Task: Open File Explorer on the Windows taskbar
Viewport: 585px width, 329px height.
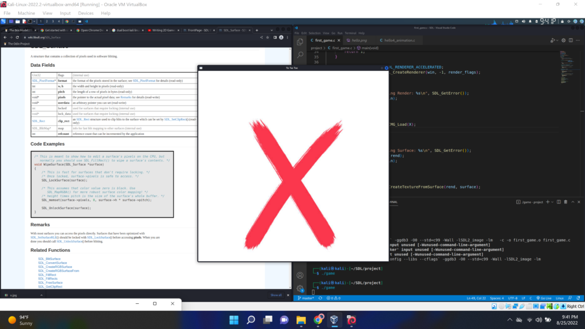Action: click(301, 320)
